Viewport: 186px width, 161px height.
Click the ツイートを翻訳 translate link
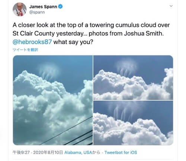point(25,50)
